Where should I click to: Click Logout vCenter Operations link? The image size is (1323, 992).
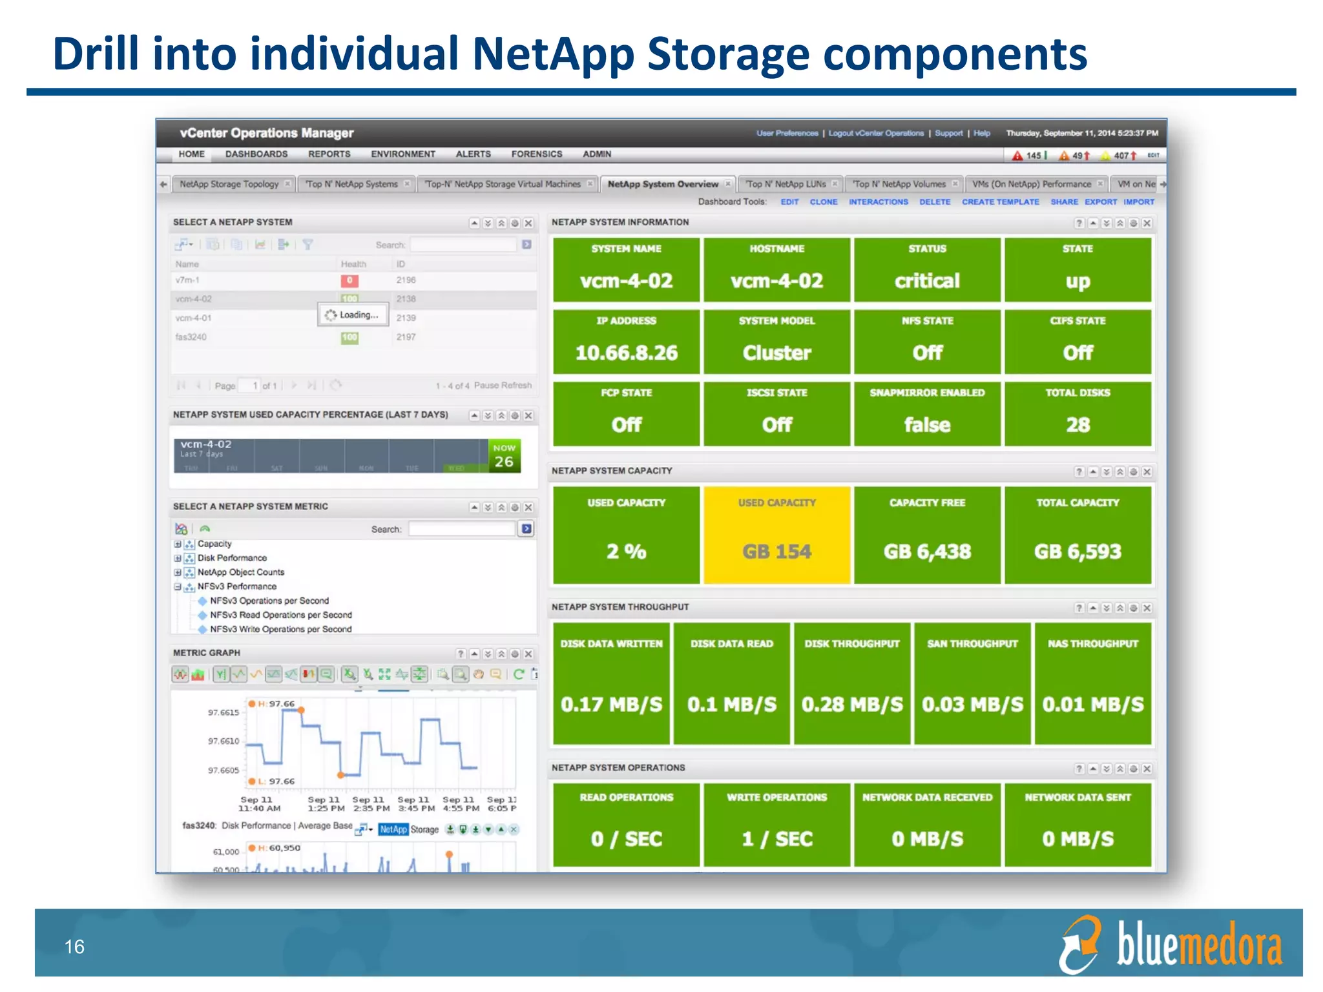pos(876,134)
